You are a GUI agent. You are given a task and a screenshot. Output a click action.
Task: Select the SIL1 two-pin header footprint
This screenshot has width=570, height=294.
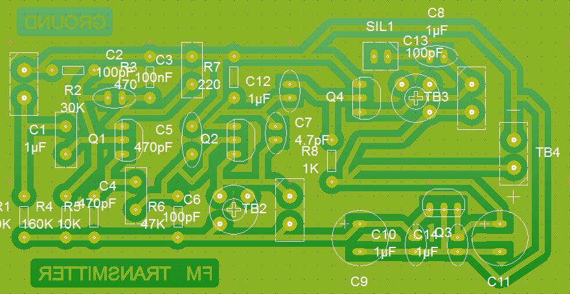click(380, 56)
